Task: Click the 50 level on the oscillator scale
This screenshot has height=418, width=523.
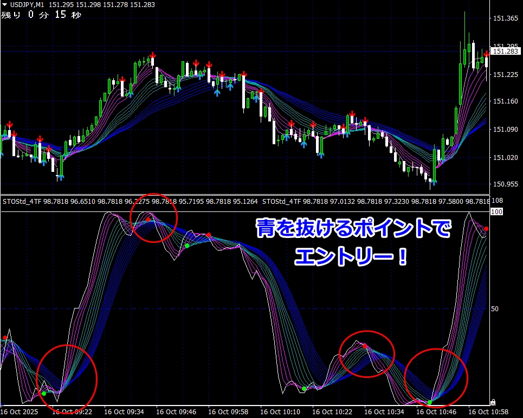Action: (495, 309)
